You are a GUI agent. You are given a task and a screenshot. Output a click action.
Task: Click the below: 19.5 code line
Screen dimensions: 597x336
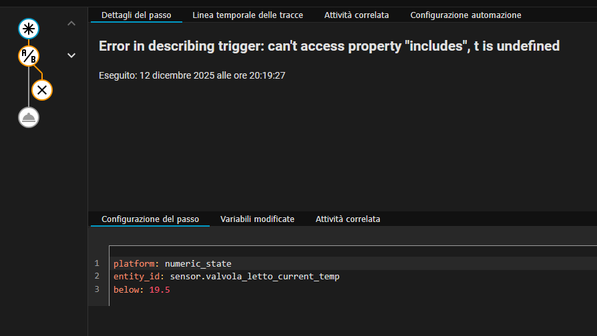(x=142, y=289)
